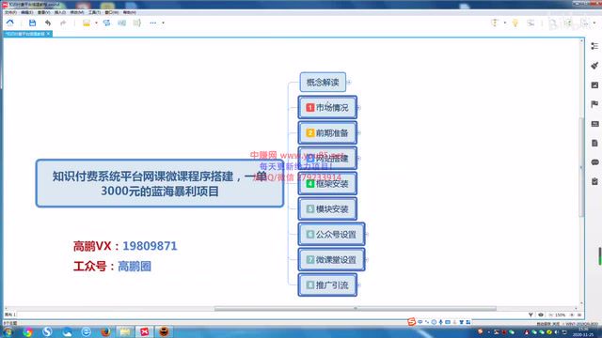Open the task clipboard panel in the right sidebar
This screenshot has width=602, height=338.
coord(594,181)
